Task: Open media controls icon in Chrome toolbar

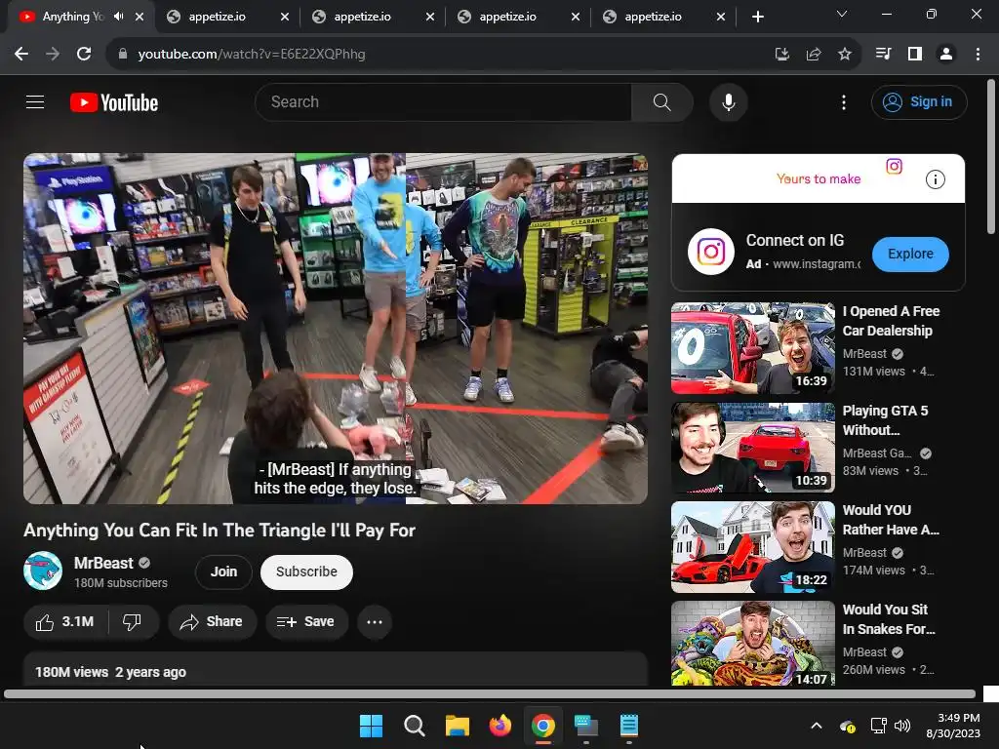Action: click(883, 55)
